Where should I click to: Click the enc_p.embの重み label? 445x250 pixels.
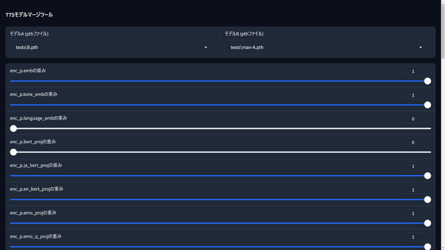[28, 71]
